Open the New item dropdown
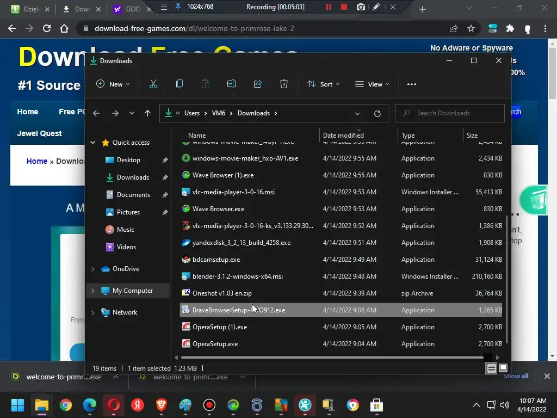Screen dimensions: 557x418 113,84
